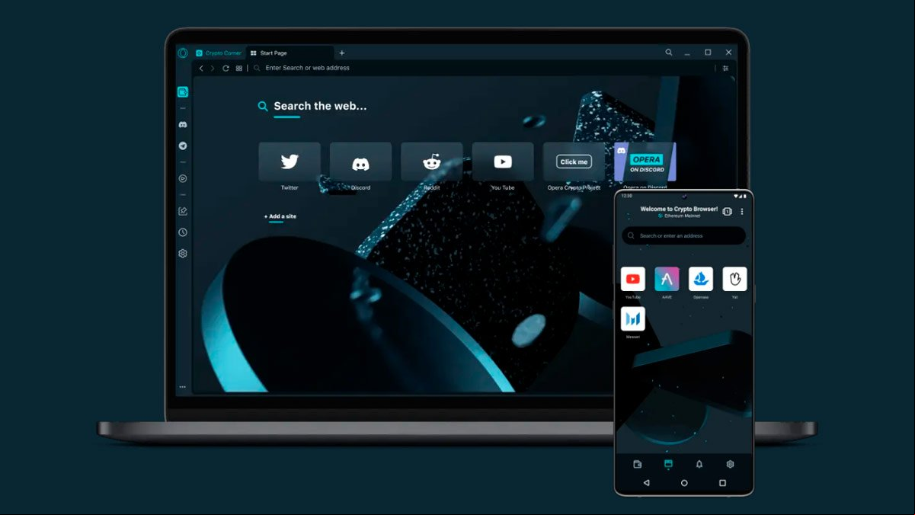Open the hand icon shortcut on phone
915x515 pixels.
(734, 279)
